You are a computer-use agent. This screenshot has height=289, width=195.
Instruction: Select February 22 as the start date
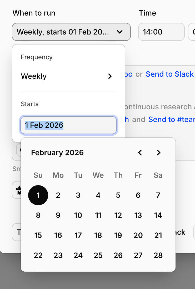pyautogui.click(x=38, y=255)
